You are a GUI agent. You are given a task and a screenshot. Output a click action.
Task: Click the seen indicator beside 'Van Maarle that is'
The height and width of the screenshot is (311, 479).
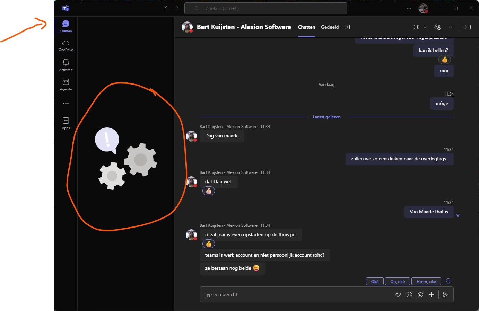[x=458, y=216]
